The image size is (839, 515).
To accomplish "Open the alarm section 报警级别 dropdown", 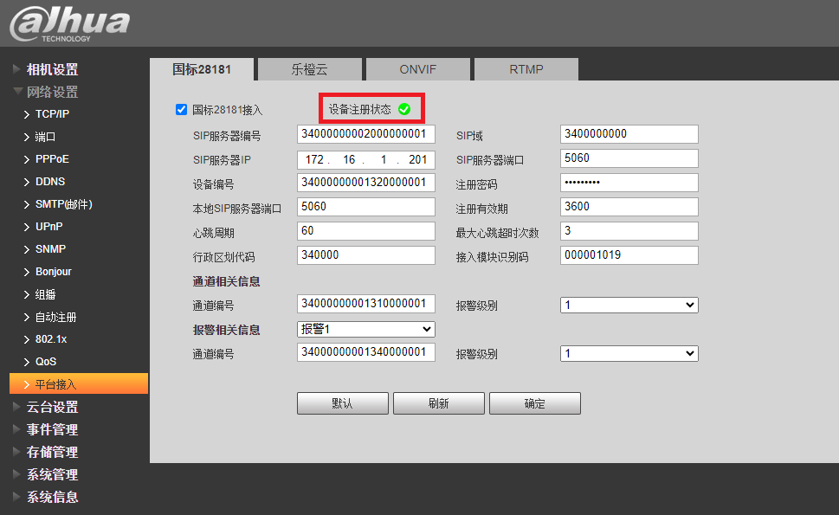I will pyautogui.click(x=629, y=354).
